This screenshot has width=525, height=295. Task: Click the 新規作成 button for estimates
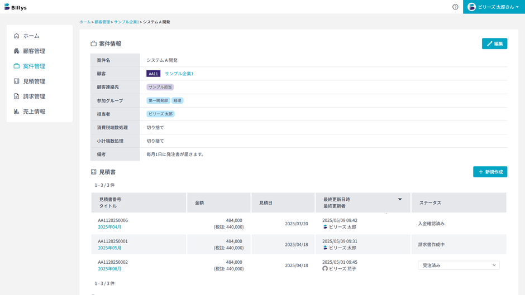pyautogui.click(x=490, y=172)
